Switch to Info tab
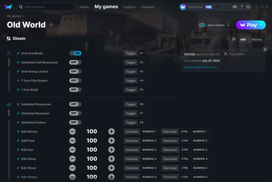Viewport: 272px width, 182px height. pyautogui.click(x=243, y=40)
